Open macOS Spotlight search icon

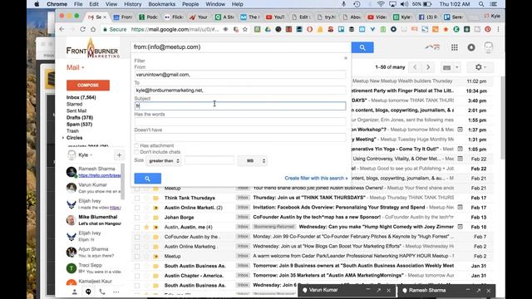point(481,4)
